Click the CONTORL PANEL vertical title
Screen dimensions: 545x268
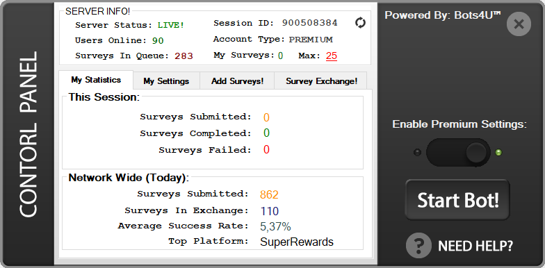pyautogui.click(x=28, y=135)
